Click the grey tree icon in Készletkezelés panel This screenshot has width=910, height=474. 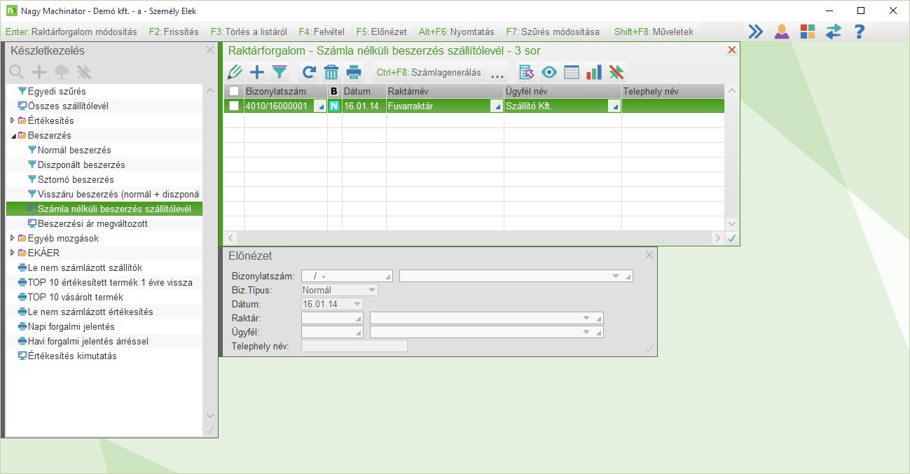coord(62,72)
